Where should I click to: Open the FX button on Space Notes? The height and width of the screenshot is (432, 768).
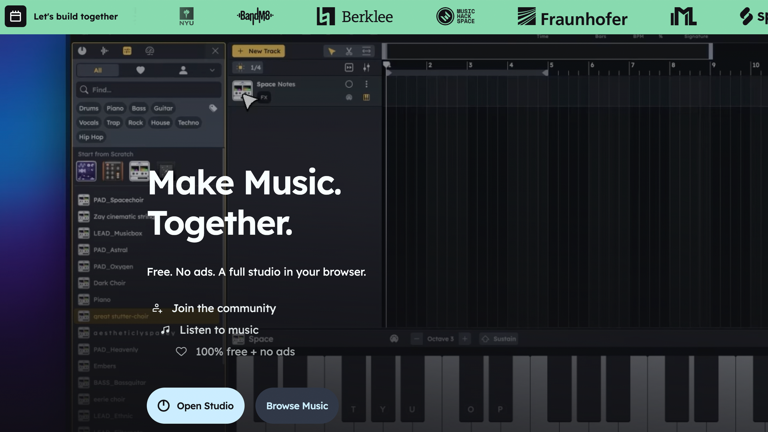[x=264, y=97]
